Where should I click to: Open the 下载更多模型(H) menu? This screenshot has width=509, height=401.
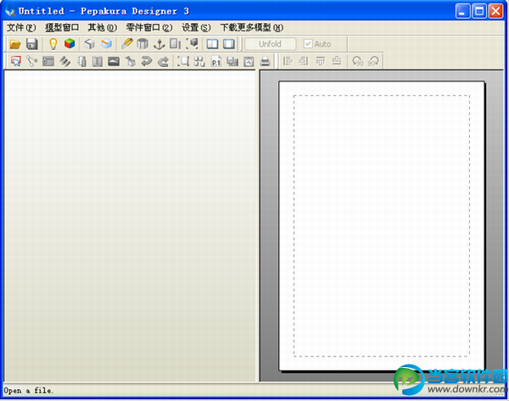pos(252,28)
